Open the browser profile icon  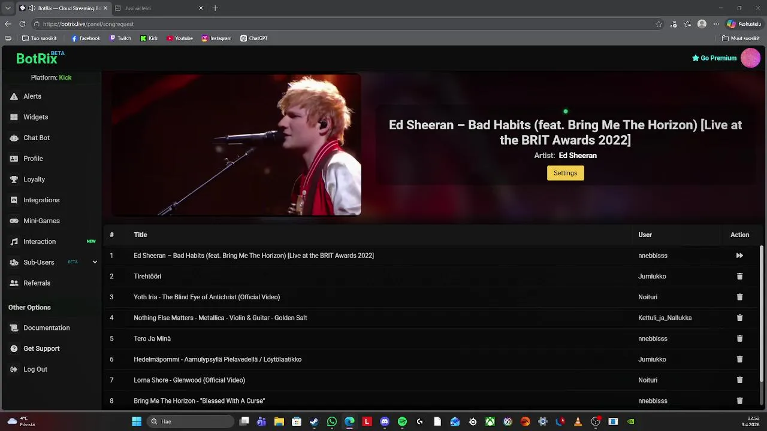(702, 24)
